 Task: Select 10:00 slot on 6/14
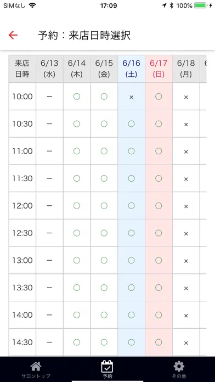pos(77,97)
